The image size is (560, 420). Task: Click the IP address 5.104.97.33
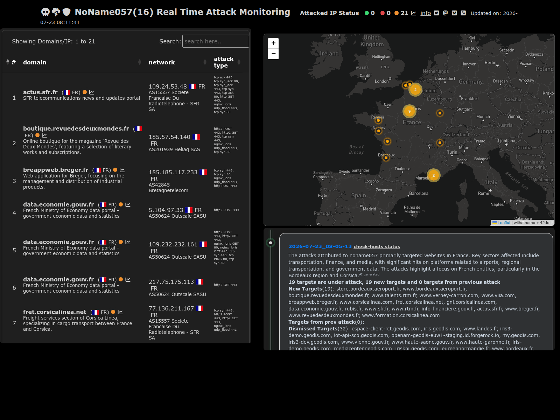(x=166, y=210)
